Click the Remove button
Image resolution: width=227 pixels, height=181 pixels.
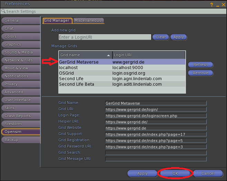point(200,73)
